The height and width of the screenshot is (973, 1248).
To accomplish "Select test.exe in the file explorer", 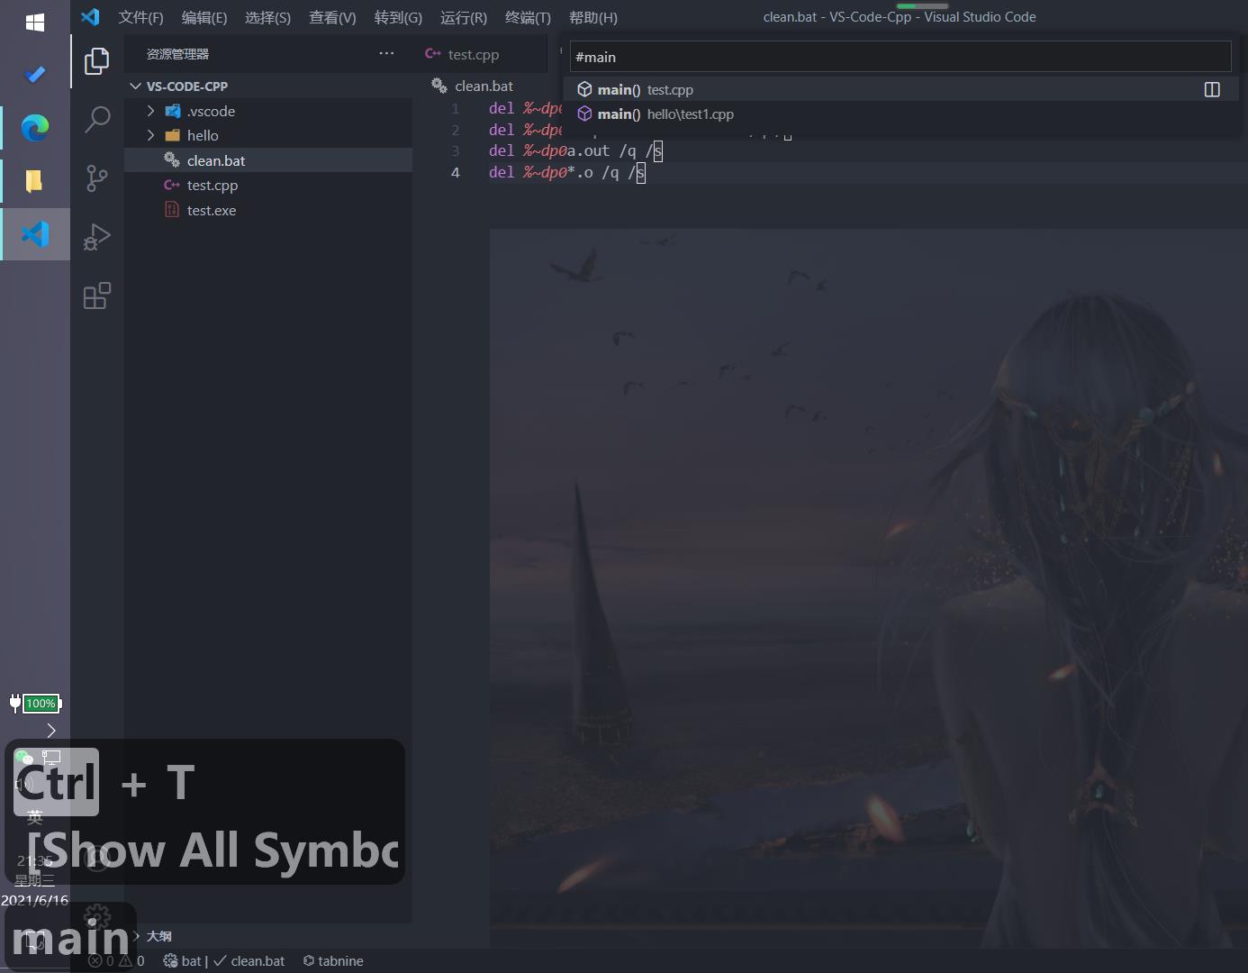I will pyautogui.click(x=268, y=210).
